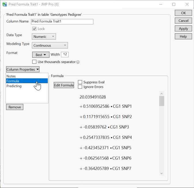Screen dimensions: 194x188
Task: Click the formula scrollbar down arrow
Action: coord(161,173)
